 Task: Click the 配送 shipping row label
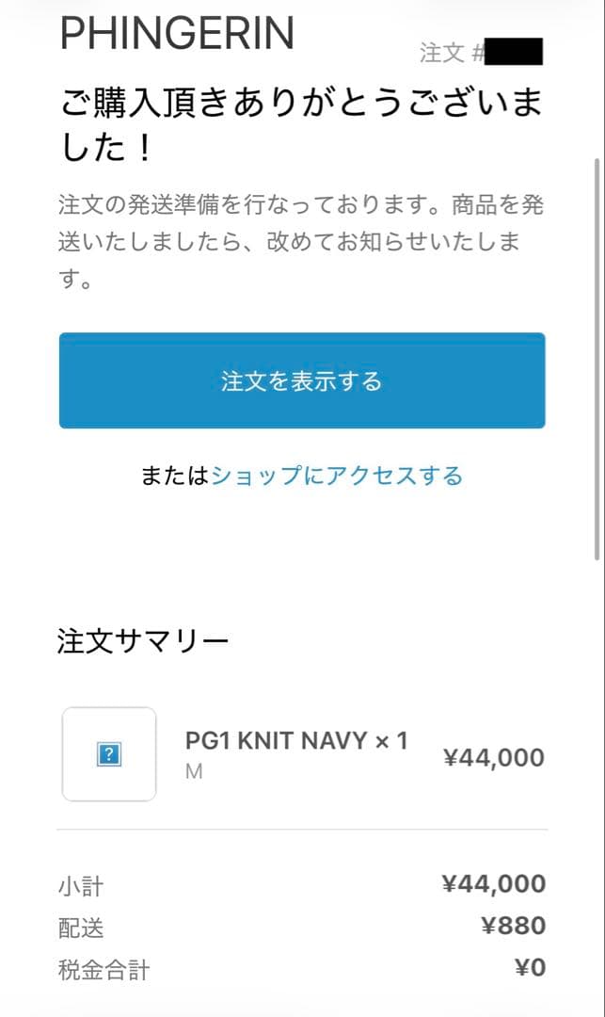pyautogui.click(x=78, y=928)
